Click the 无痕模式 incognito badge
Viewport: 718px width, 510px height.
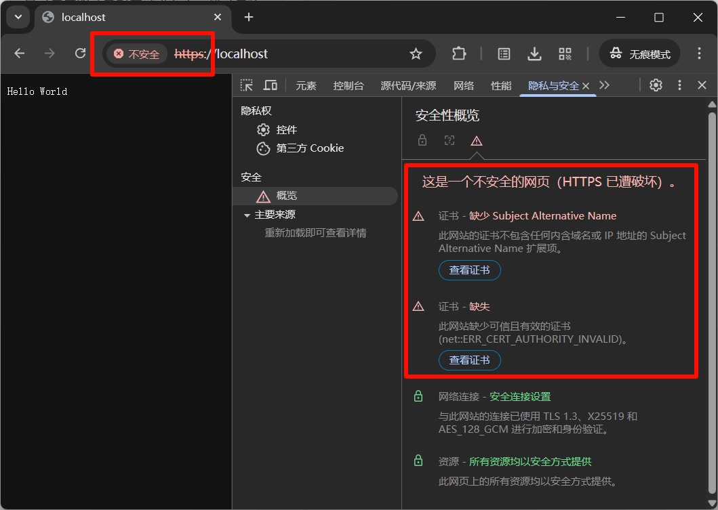click(639, 54)
